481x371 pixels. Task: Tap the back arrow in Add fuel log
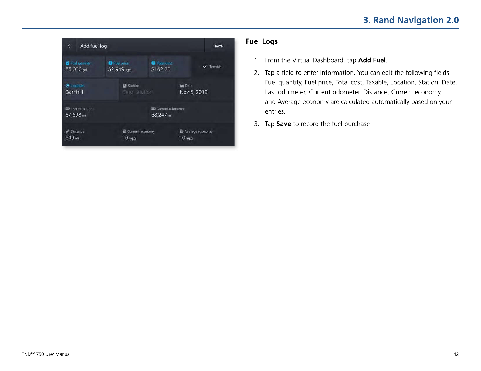69,46
